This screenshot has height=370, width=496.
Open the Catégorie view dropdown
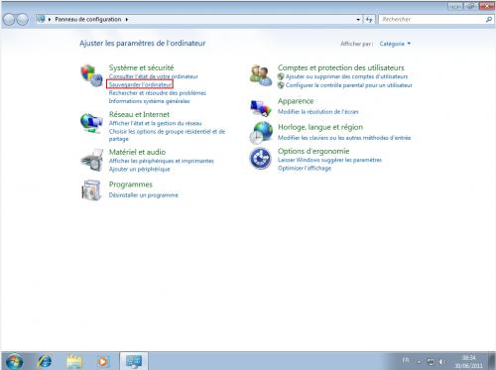[395, 44]
